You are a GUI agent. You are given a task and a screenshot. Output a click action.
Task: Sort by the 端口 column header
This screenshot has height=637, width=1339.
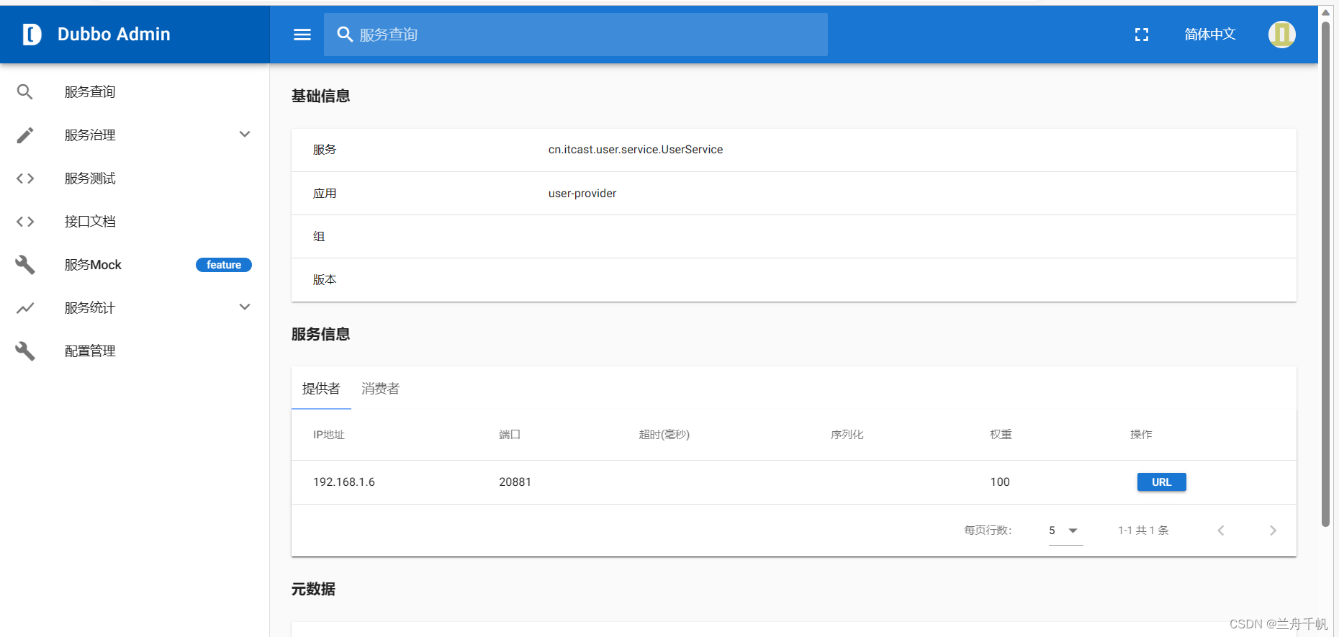pyautogui.click(x=510, y=435)
